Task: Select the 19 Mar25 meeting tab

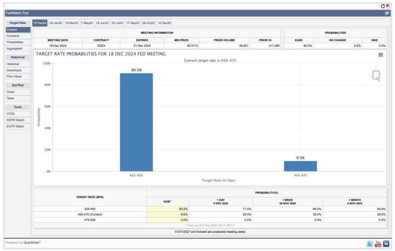Action: (71, 23)
